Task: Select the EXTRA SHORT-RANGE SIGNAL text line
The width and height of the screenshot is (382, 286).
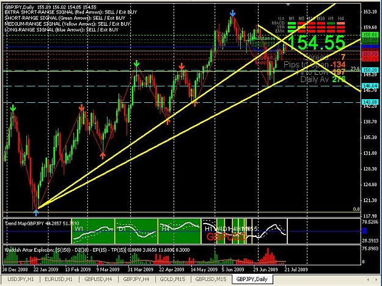Action: coord(71,12)
